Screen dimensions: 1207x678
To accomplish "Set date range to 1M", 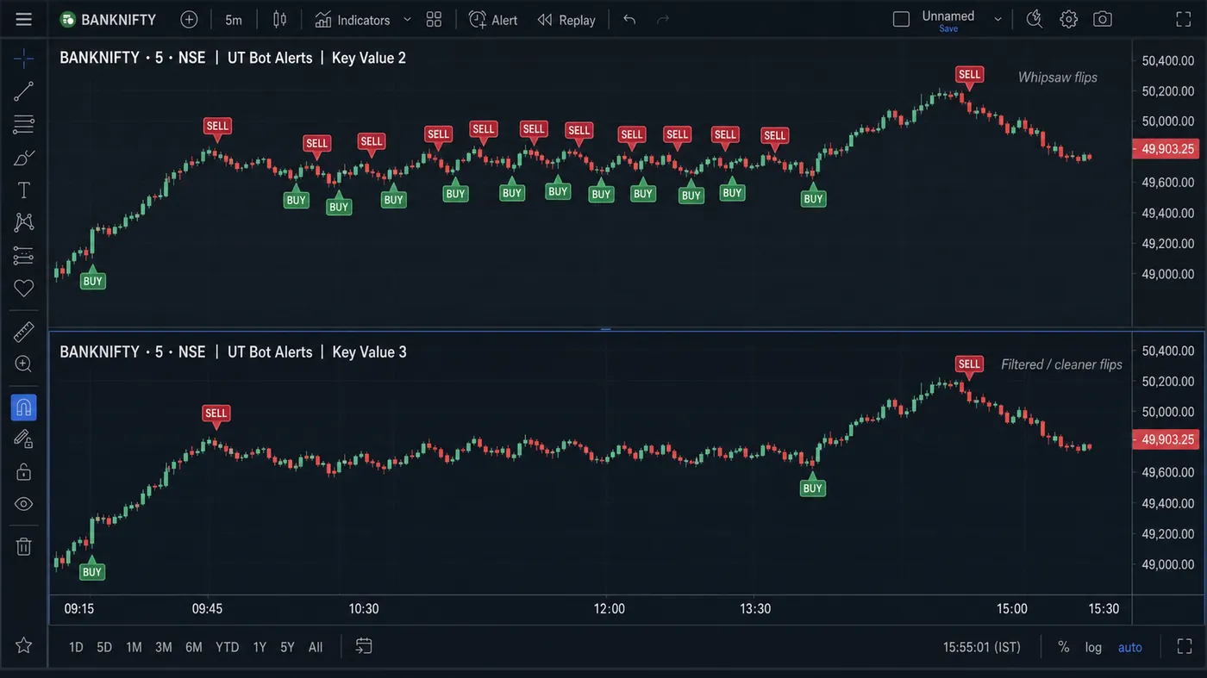I will [x=134, y=647].
